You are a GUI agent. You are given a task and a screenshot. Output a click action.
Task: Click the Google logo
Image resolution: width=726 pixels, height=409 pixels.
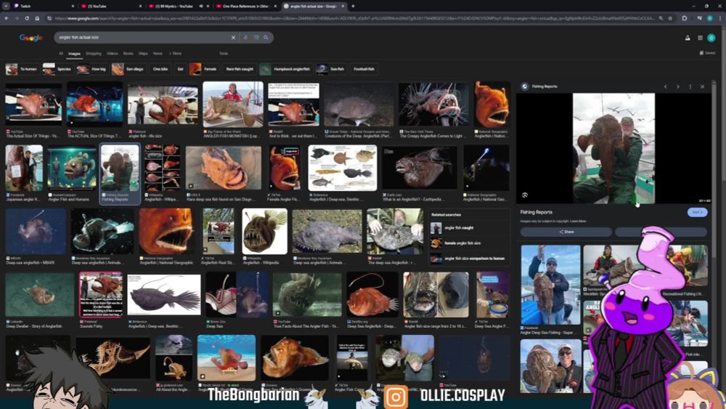31,38
